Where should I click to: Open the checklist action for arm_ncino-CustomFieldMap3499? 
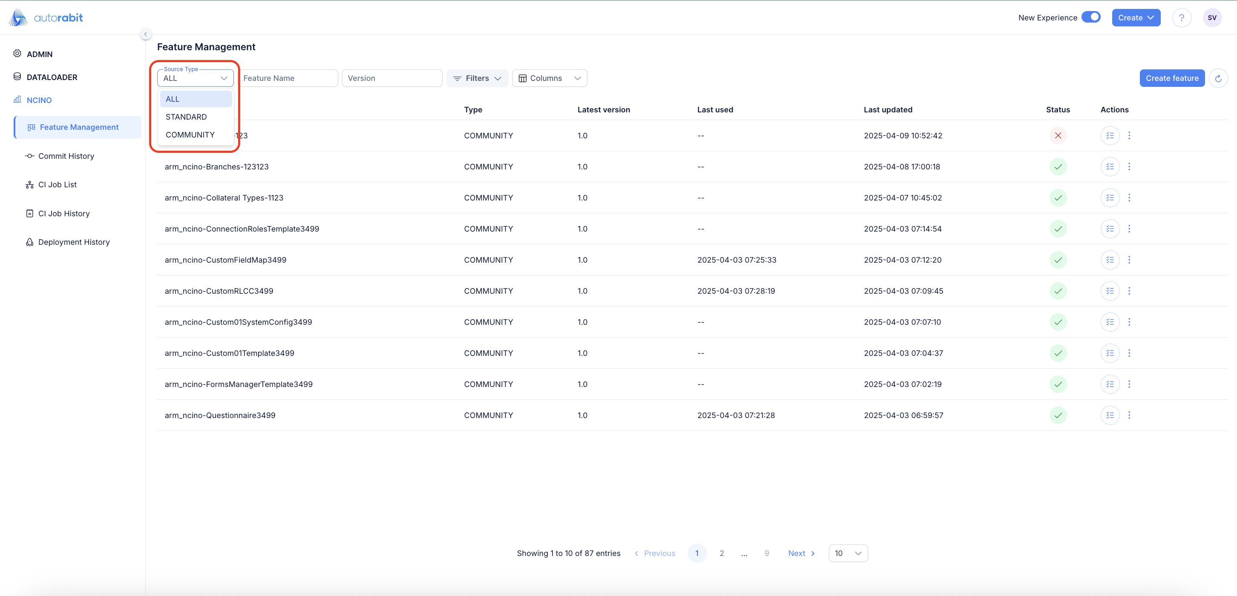(x=1110, y=260)
